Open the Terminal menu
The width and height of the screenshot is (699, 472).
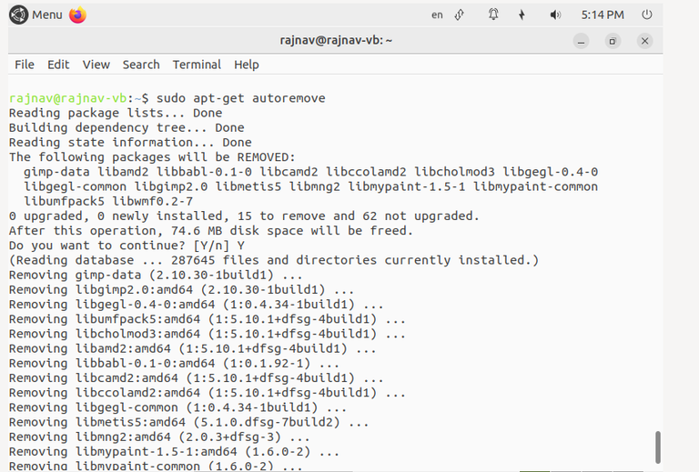pos(197,65)
